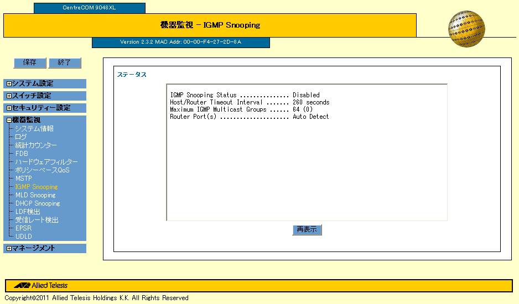Click the golden globe logo
Screen dimensions: 519x304
coord(466,29)
